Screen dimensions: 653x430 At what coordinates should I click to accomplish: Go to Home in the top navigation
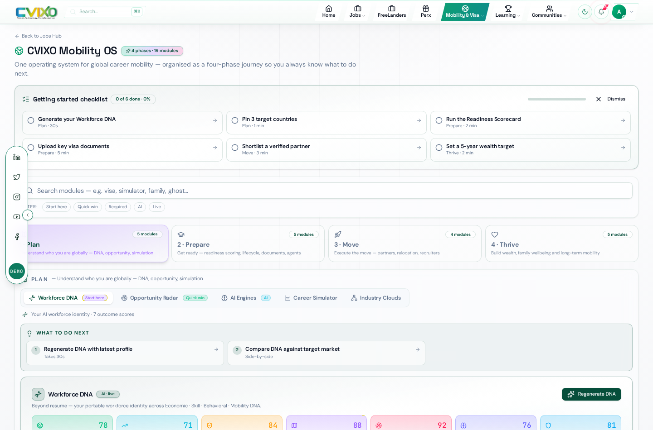329,12
